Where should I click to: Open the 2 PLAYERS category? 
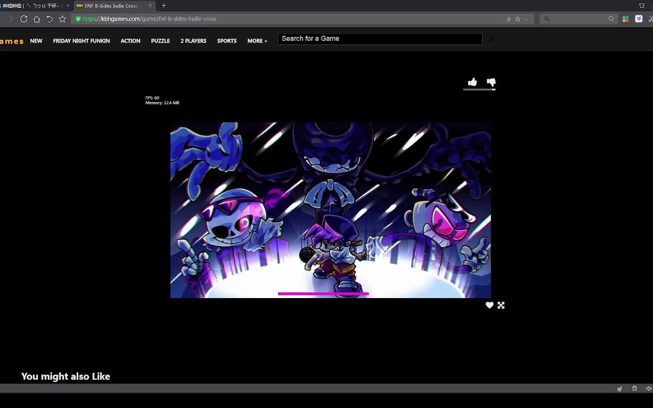coord(193,41)
